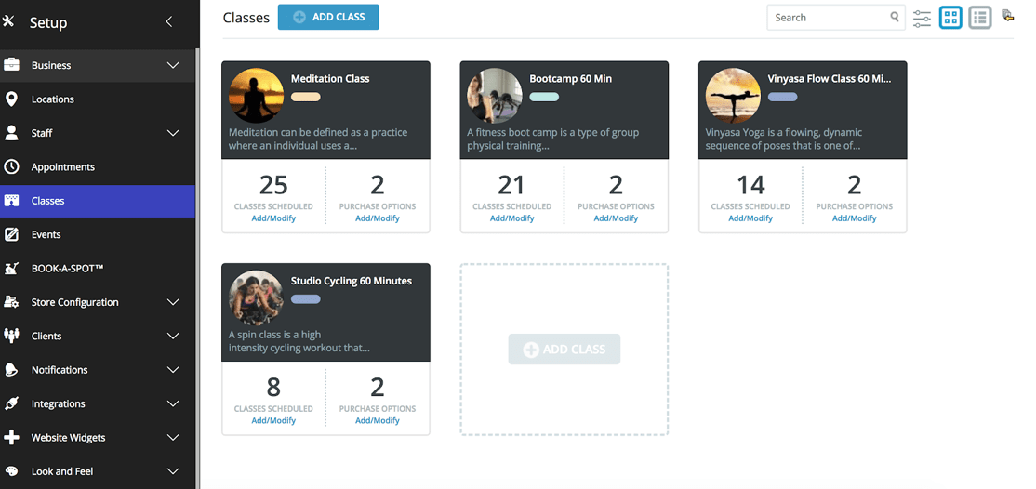Click the greyed ADD CLASS placeholder button
1036x489 pixels.
[x=564, y=349]
